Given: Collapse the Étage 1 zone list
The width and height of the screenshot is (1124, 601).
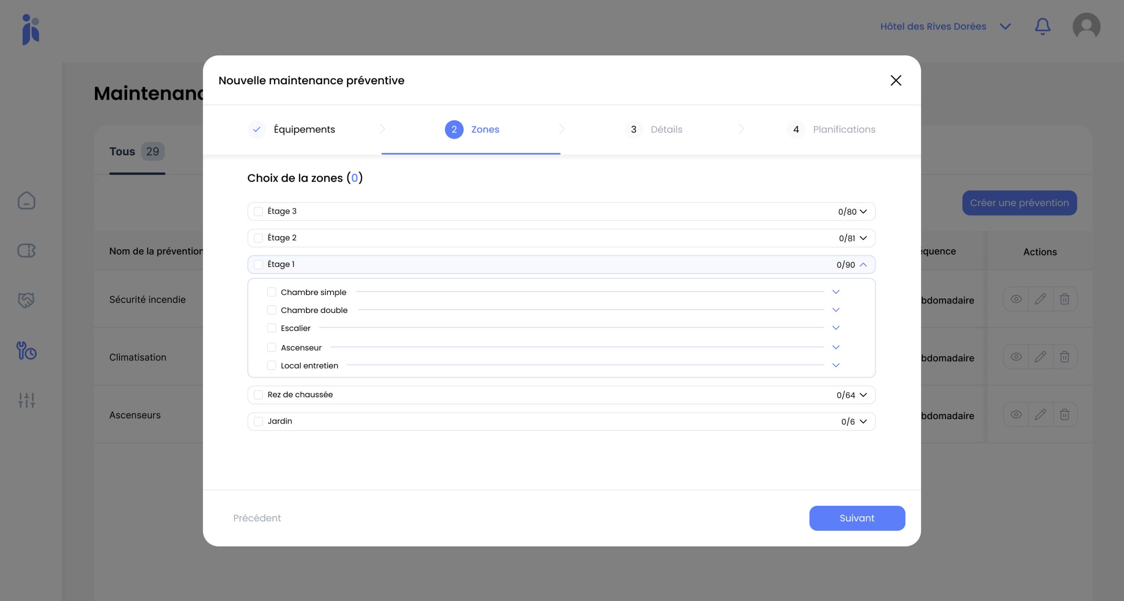Looking at the screenshot, I should (863, 265).
